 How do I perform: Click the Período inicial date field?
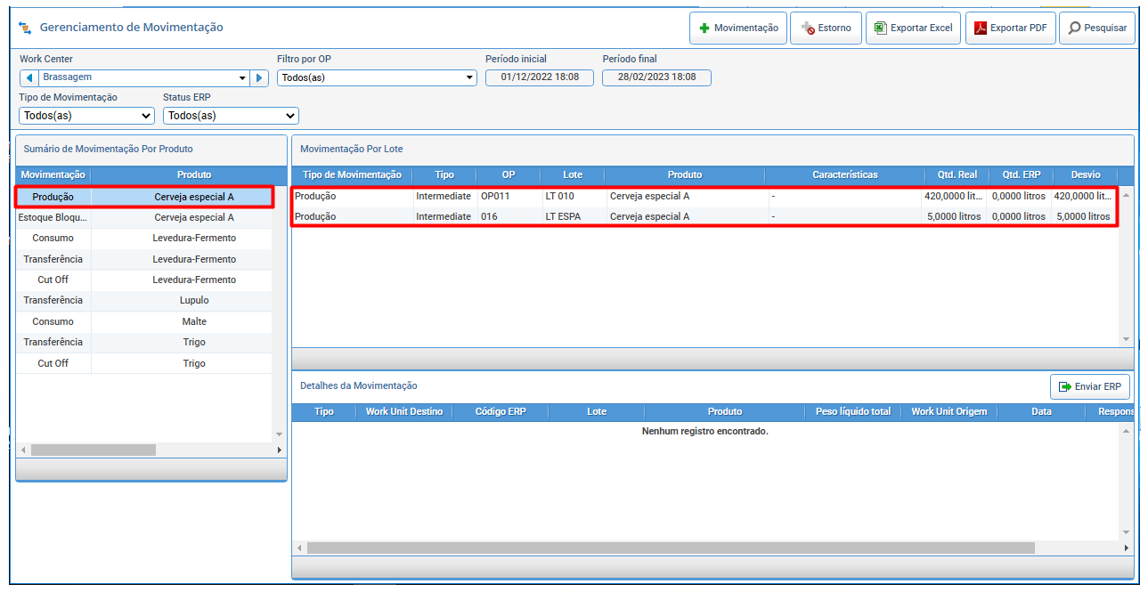tap(540, 77)
